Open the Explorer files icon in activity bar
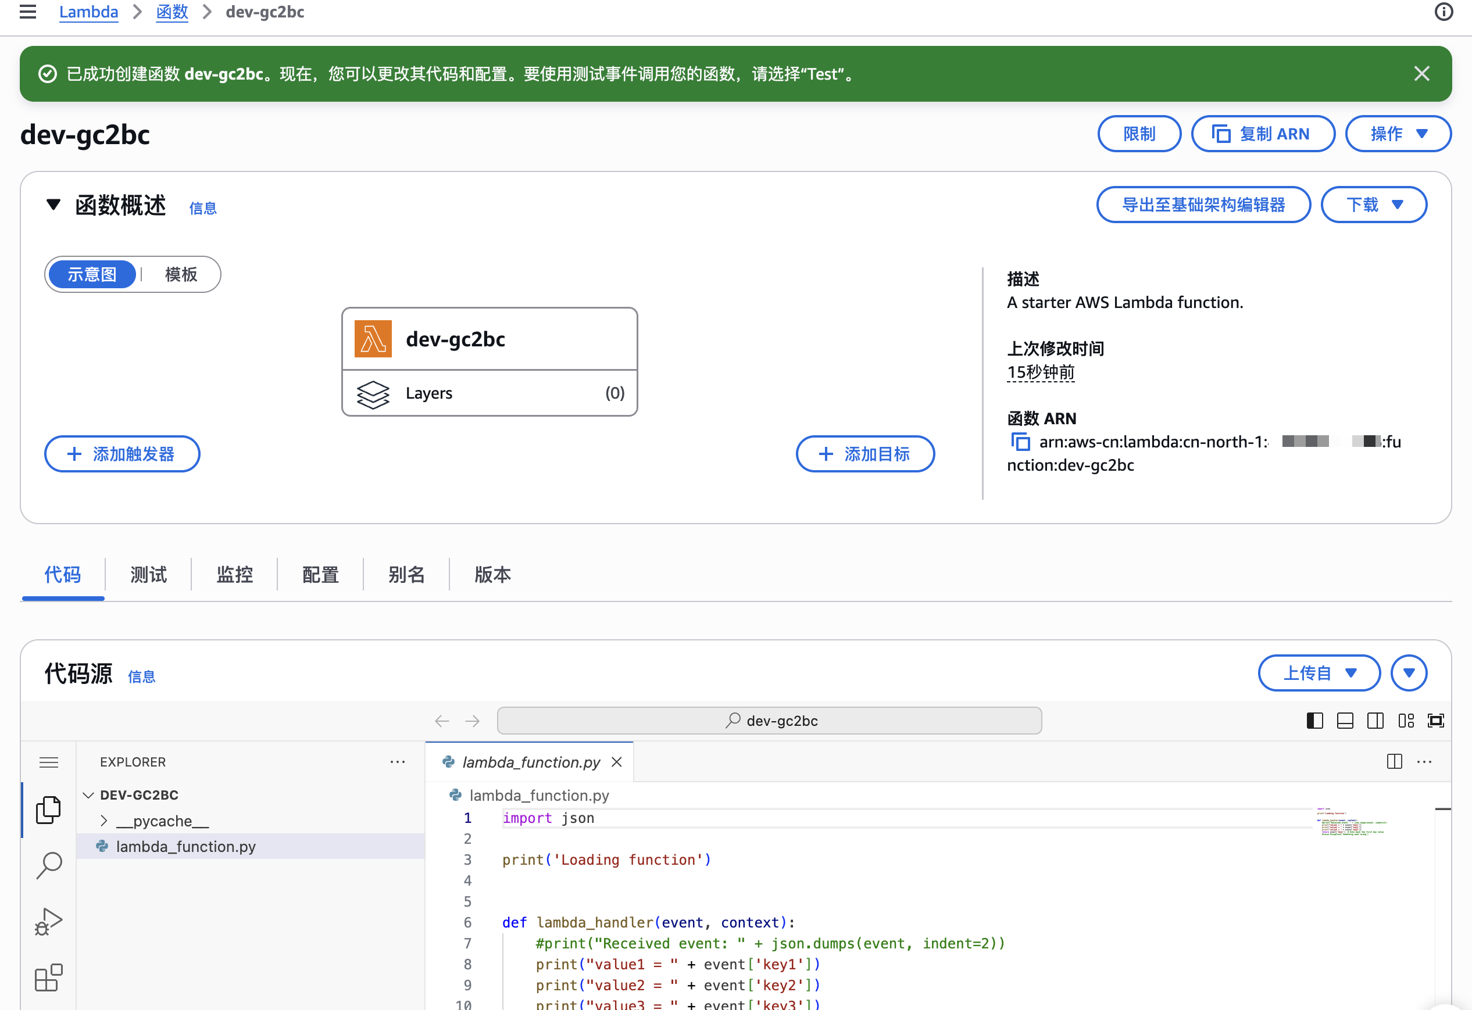Viewport: 1472px width, 1010px height. (48, 810)
